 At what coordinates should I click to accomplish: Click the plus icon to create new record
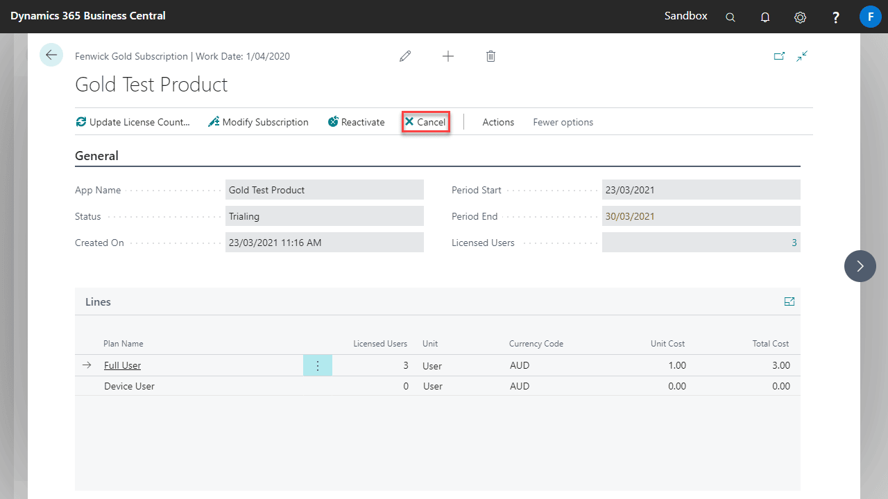pyautogui.click(x=448, y=56)
